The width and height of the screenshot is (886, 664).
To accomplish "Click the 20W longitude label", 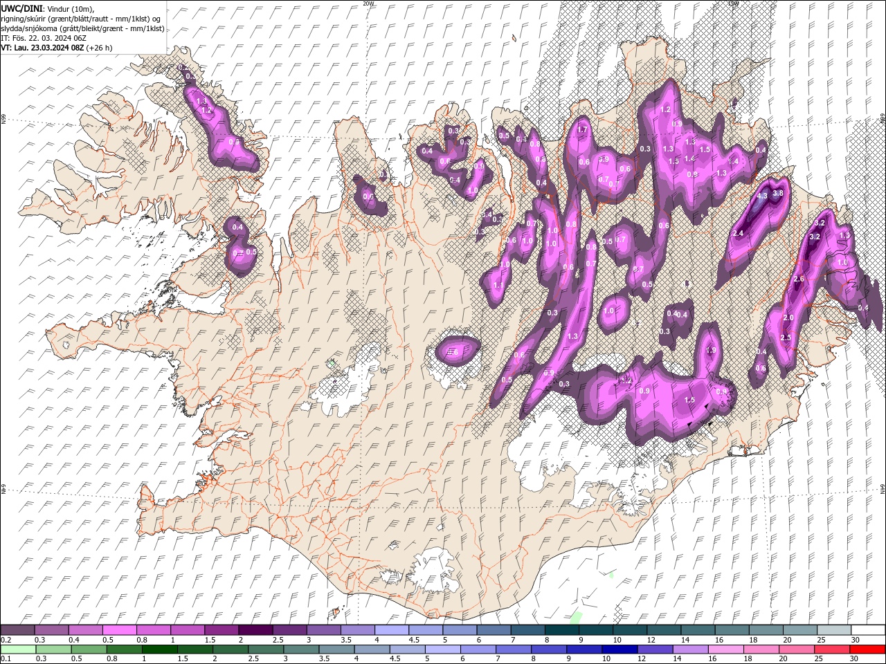I will (368, 3).
